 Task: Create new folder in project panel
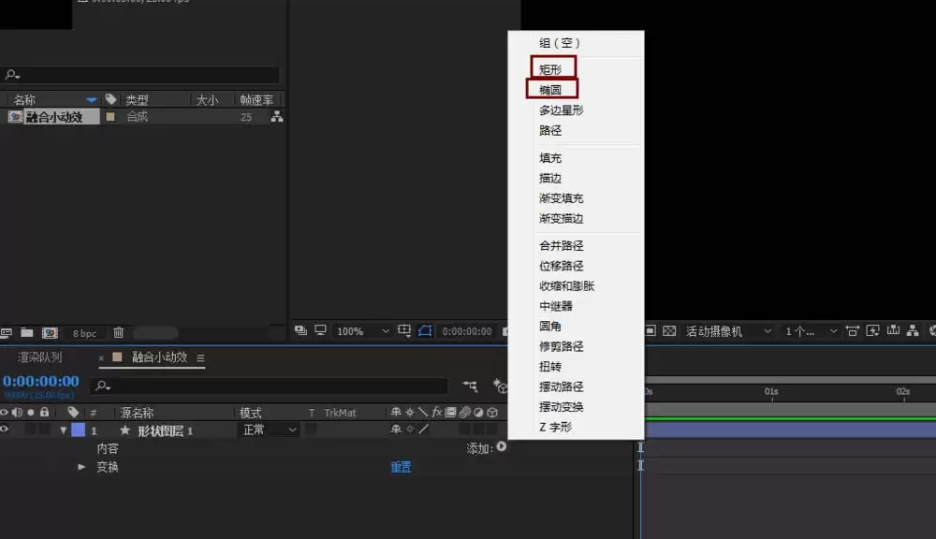[27, 332]
